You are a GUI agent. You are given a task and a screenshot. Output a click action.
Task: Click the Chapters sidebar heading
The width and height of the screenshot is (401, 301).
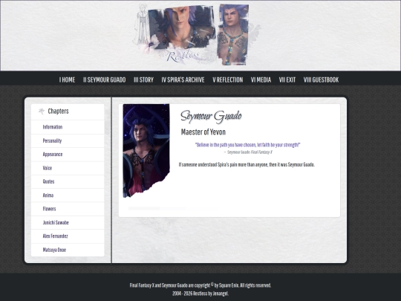(x=59, y=111)
